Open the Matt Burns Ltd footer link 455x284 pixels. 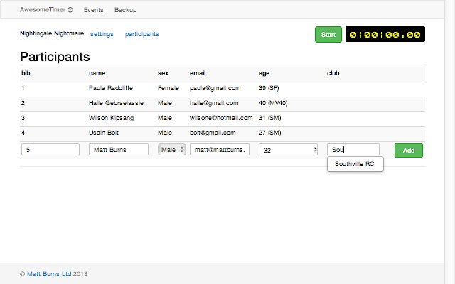pyautogui.click(x=49, y=274)
